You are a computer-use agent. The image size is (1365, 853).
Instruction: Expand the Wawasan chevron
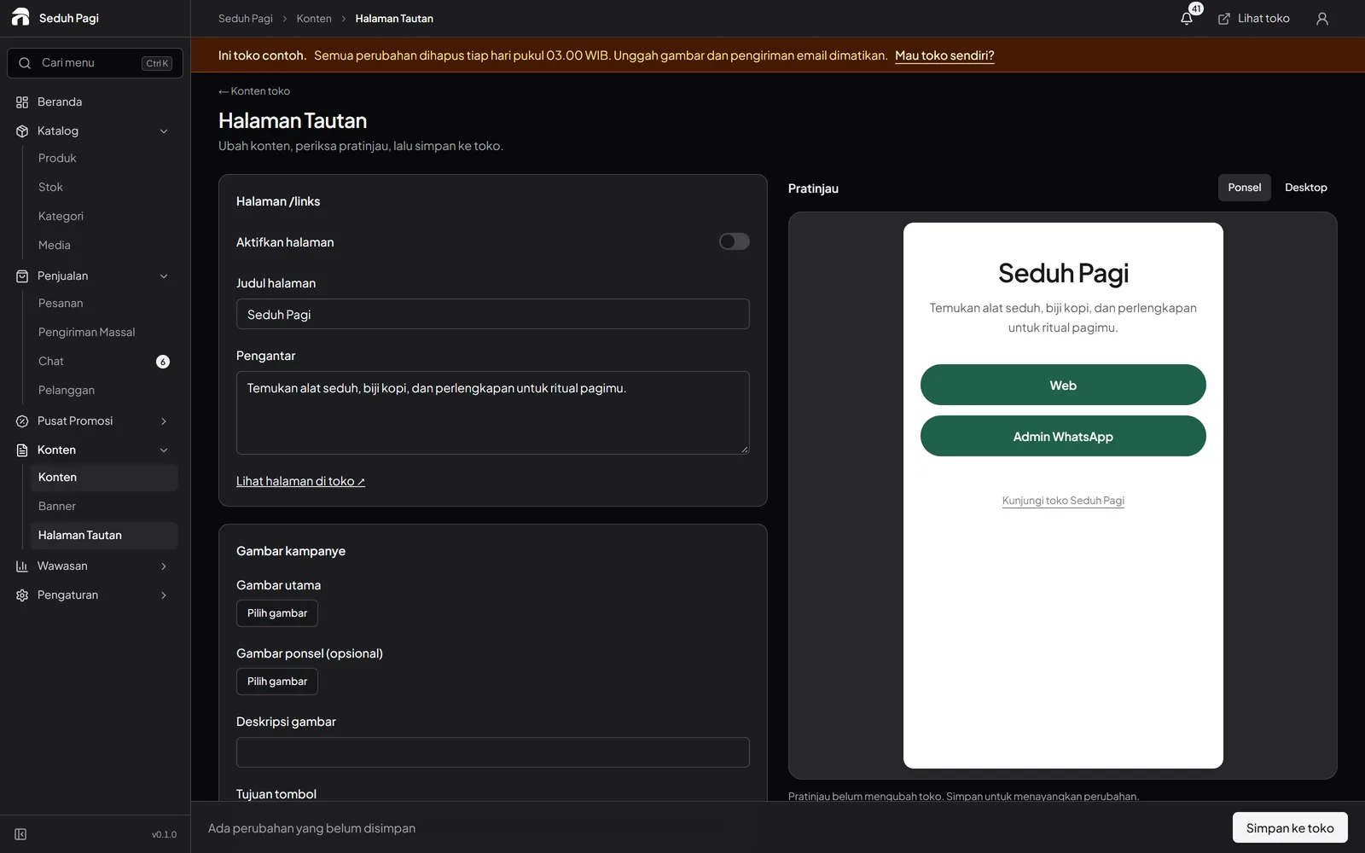click(x=164, y=566)
